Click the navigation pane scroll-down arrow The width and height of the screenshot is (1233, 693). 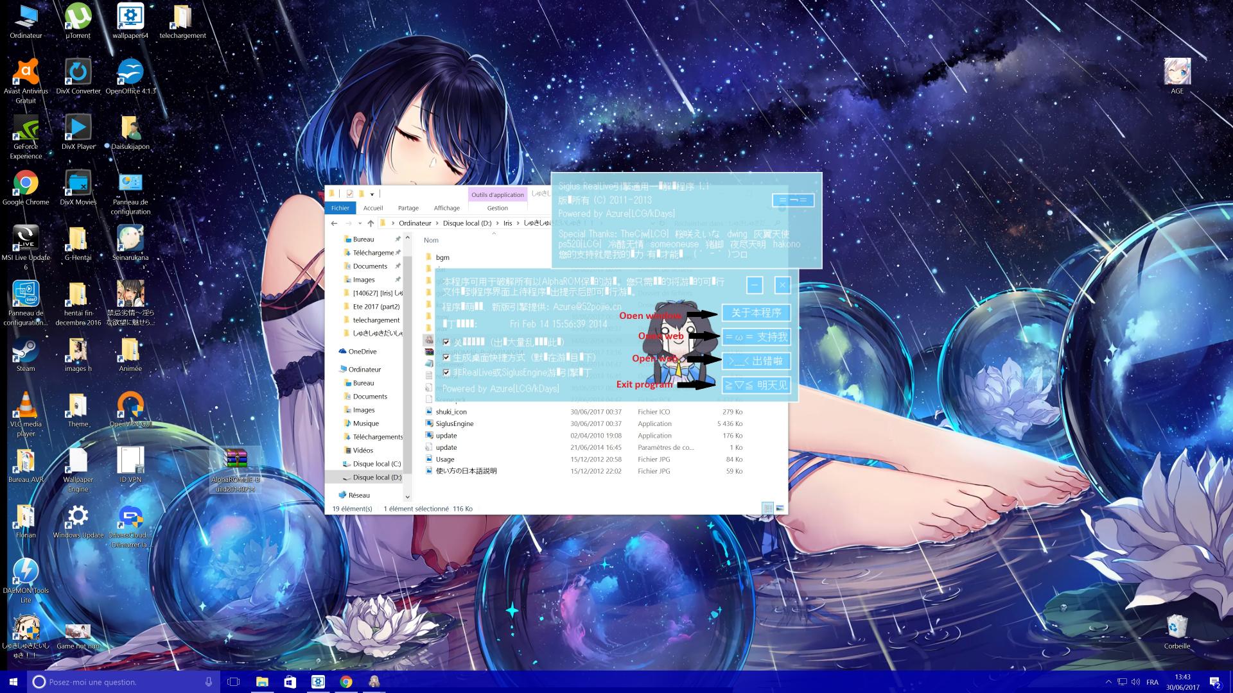(x=407, y=497)
